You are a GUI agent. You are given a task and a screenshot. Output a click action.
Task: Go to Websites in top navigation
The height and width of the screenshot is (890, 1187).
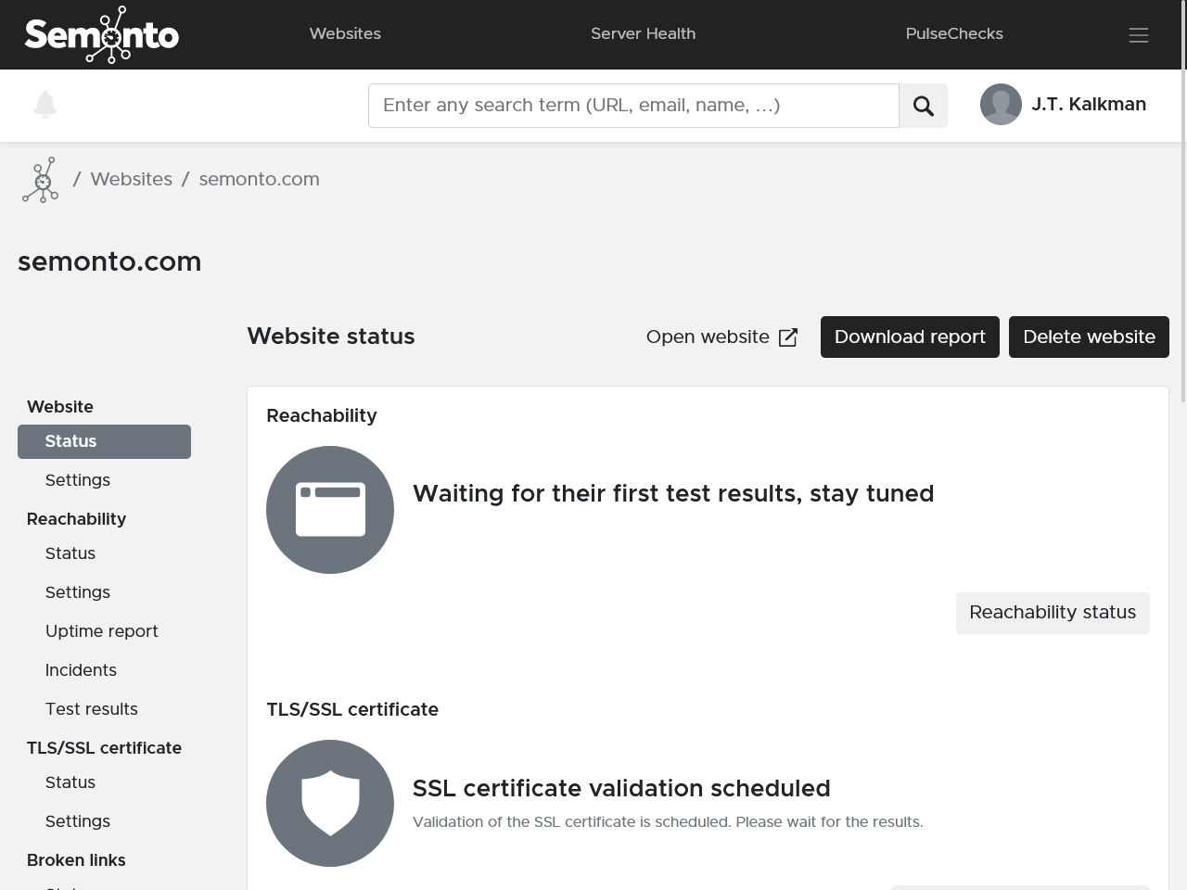pyautogui.click(x=345, y=33)
